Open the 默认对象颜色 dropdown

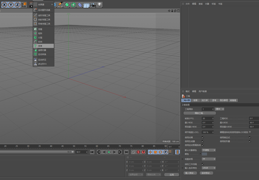click(x=209, y=150)
